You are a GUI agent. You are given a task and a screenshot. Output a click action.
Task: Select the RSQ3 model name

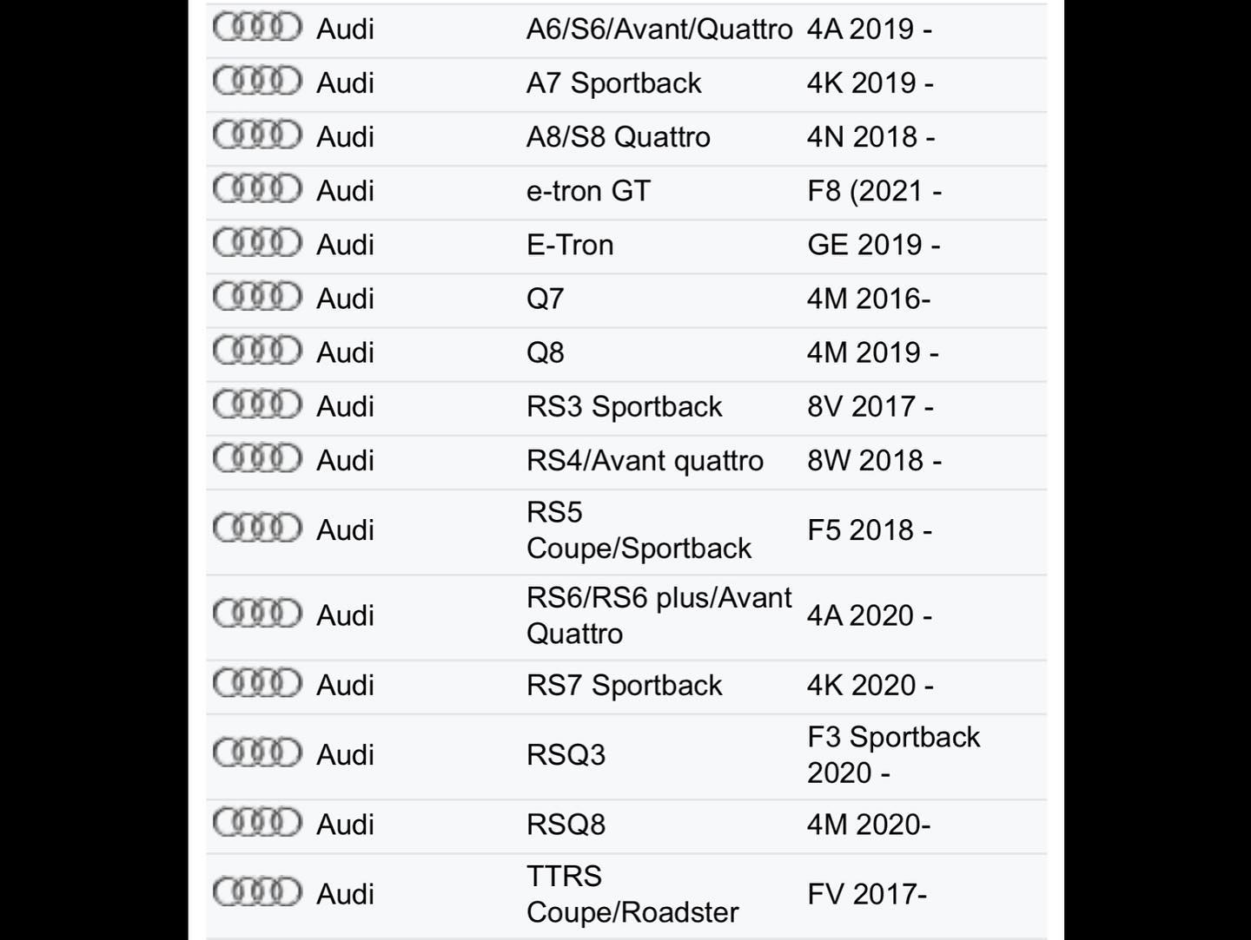coord(566,755)
